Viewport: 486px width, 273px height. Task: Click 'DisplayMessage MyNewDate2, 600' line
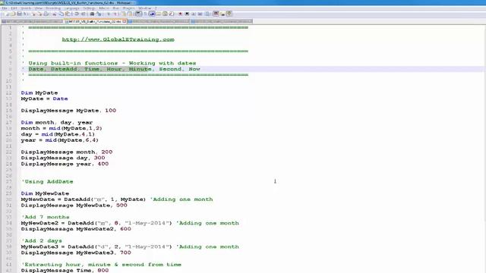pyautogui.click(x=76, y=229)
